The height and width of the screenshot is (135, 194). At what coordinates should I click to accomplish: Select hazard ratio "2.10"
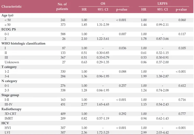[x=84, y=39]
